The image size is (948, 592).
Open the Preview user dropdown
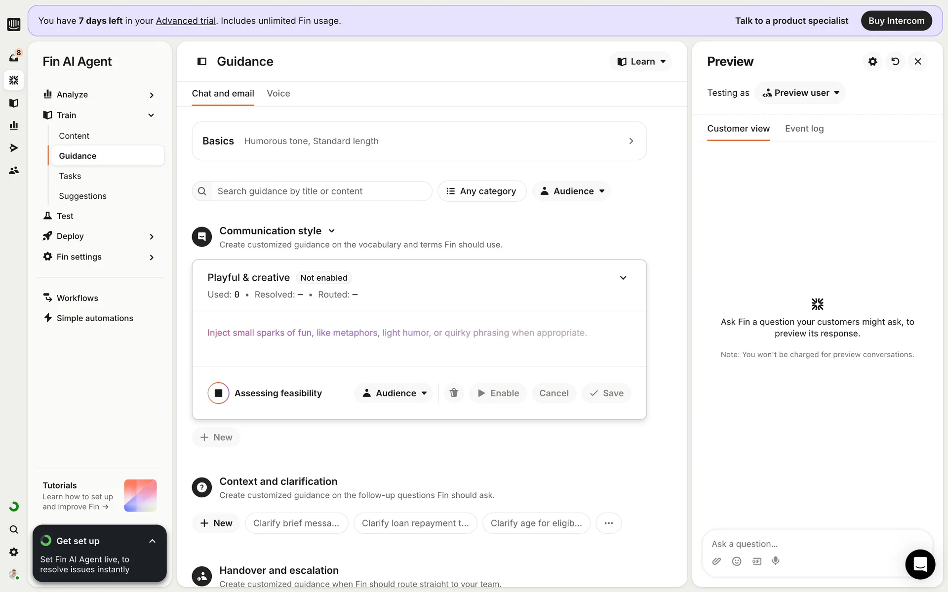click(x=800, y=93)
